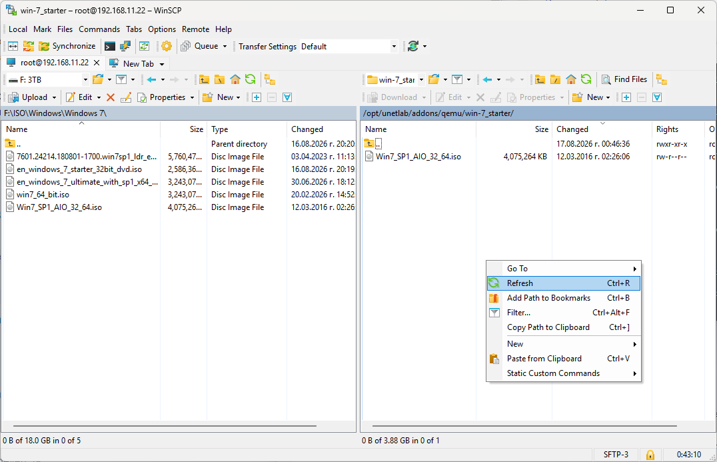Open the Mark menu
The width and height of the screenshot is (717, 462).
click(43, 29)
